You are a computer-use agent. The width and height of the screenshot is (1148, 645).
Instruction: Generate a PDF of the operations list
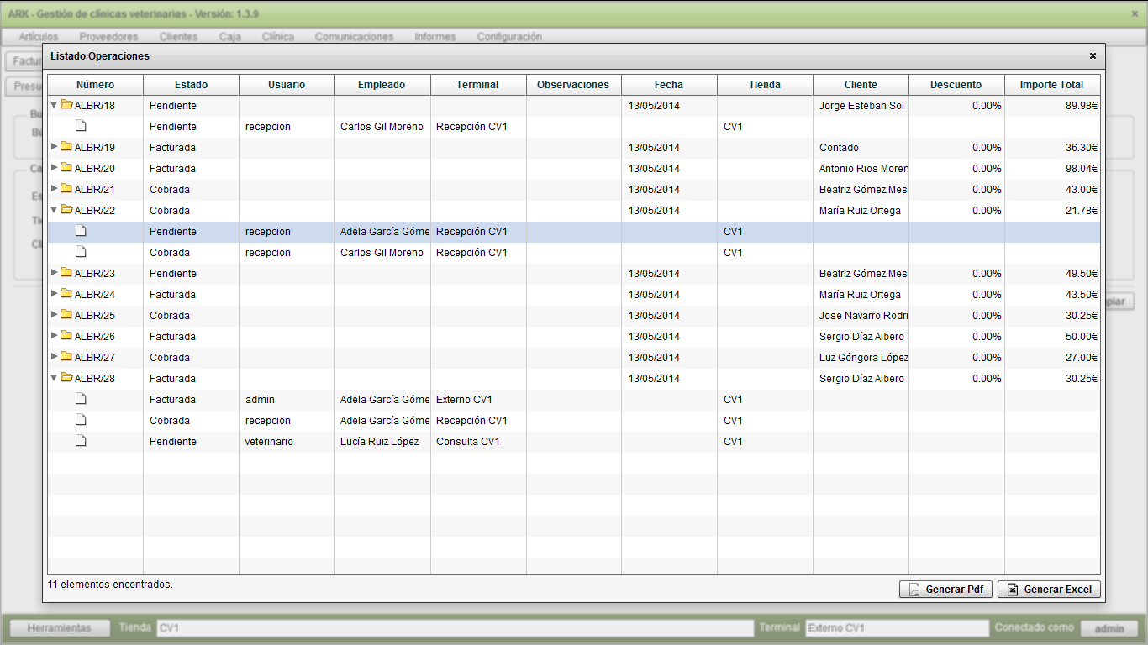(x=946, y=590)
